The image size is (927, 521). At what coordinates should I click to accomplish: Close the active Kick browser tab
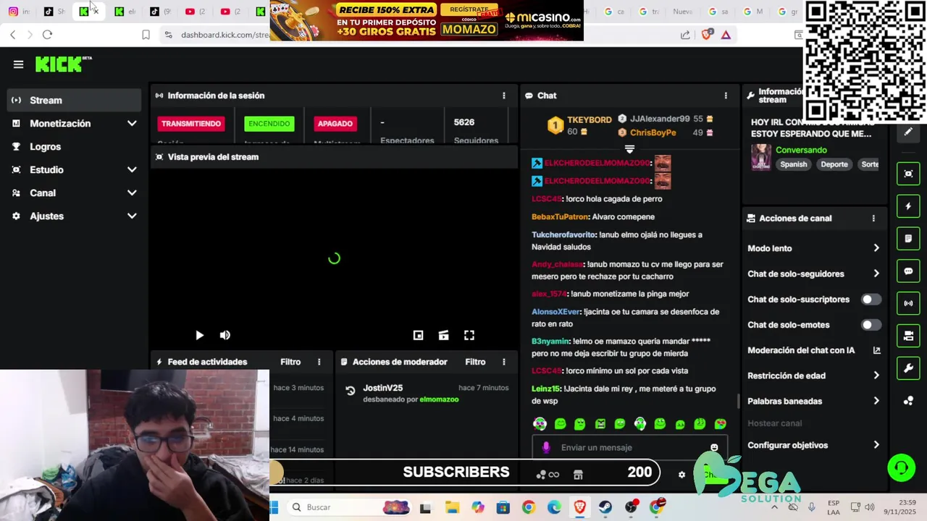tap(96, 12)
